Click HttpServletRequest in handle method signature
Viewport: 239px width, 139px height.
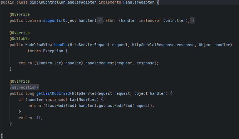[x=90, y=45]
